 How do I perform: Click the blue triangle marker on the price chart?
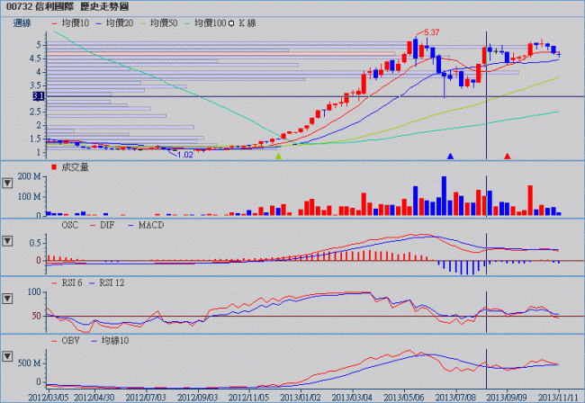(x=450, y=157)
